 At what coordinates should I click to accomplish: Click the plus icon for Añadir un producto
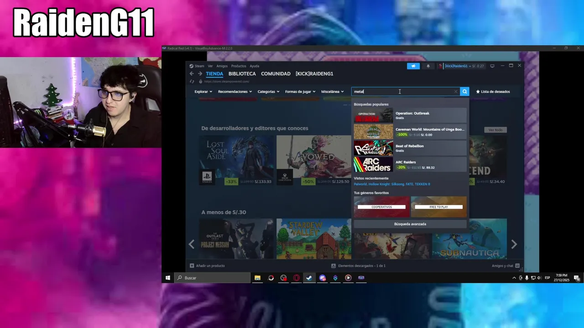click(192, 266)
